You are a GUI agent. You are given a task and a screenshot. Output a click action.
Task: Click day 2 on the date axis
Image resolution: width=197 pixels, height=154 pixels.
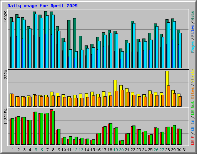pyautogui.click(x=18, y=150)
